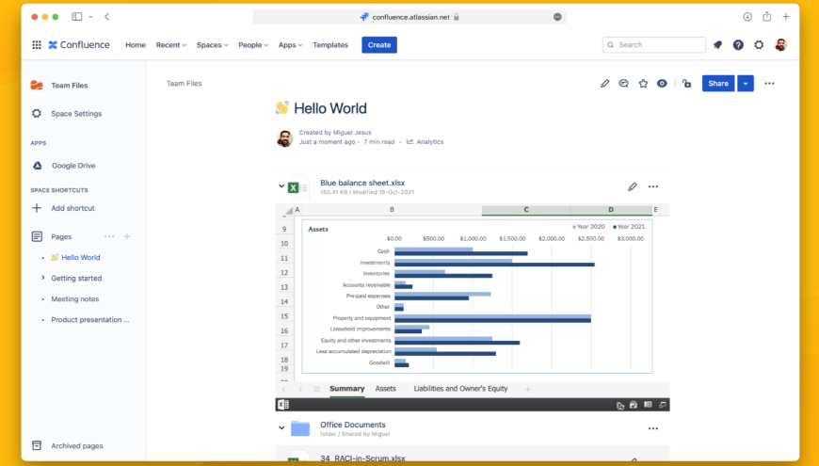This screenshot has height=466, width=819.
Task: Click the blue Create button
Action: pyautogui.click(x=379, y=45)
